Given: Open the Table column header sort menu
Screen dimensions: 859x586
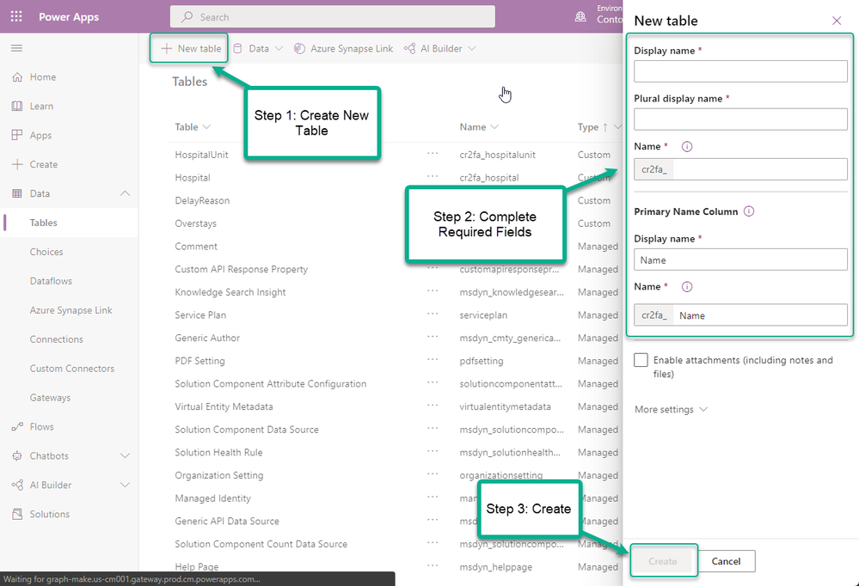Looking at the screenshot, I should coord(206,127).
